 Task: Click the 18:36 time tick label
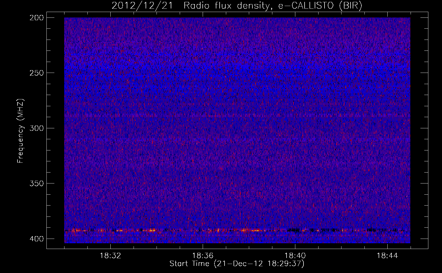[203, 256]
